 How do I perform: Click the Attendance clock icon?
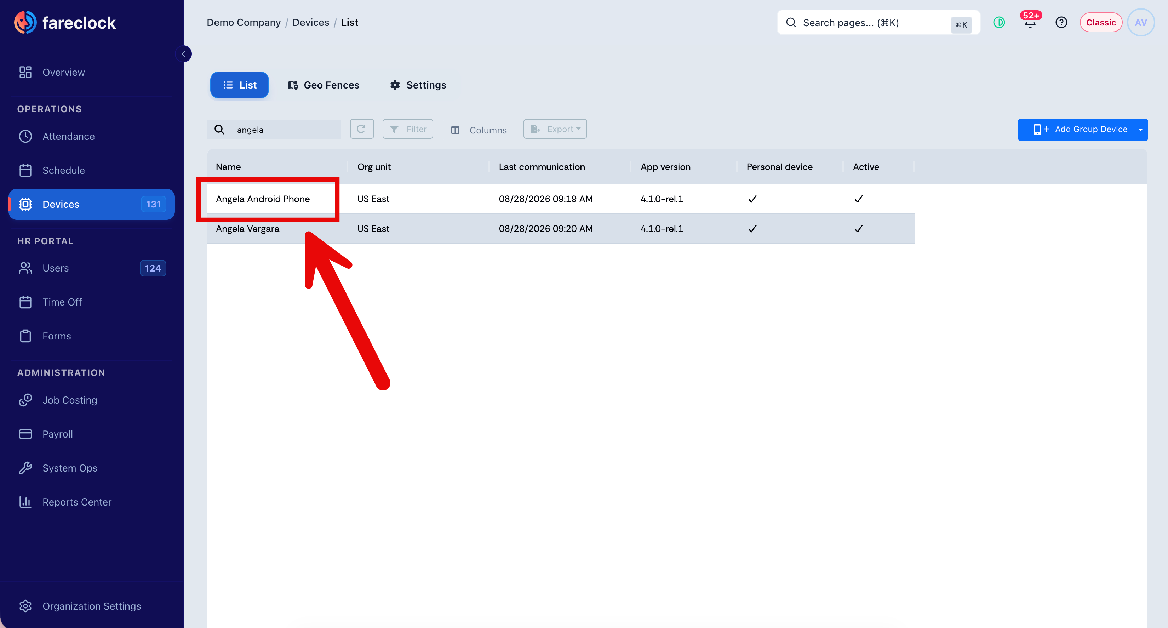(x=25, y=137)
